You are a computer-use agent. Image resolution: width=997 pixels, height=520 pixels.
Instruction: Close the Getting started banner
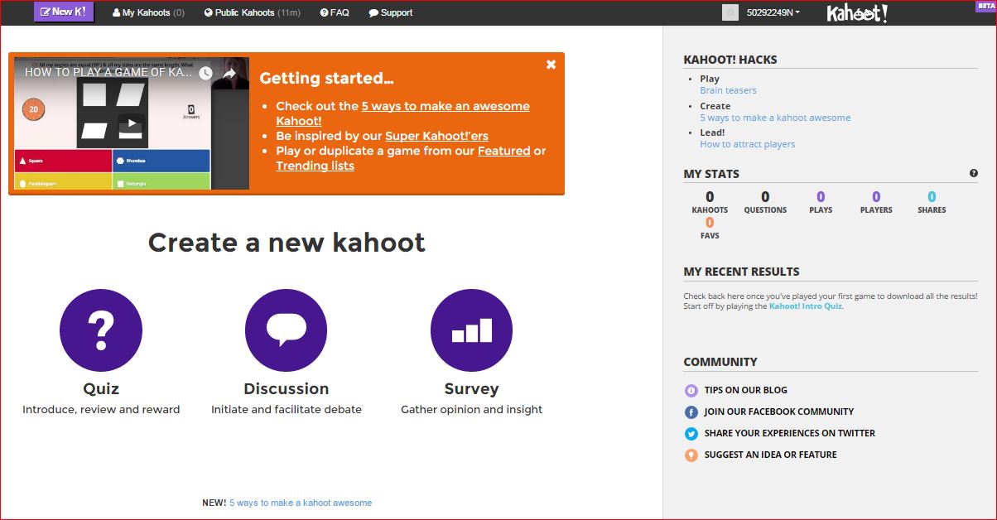tap(551, 65)
